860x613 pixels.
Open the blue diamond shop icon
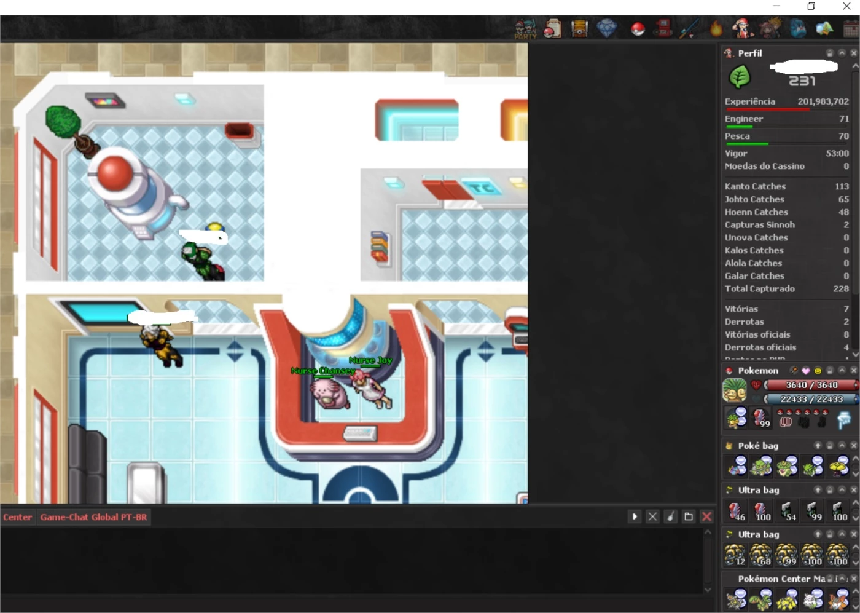coord(607,28)
